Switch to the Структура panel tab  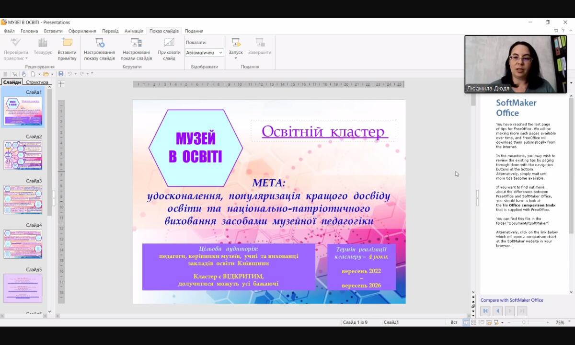(36, 82)
